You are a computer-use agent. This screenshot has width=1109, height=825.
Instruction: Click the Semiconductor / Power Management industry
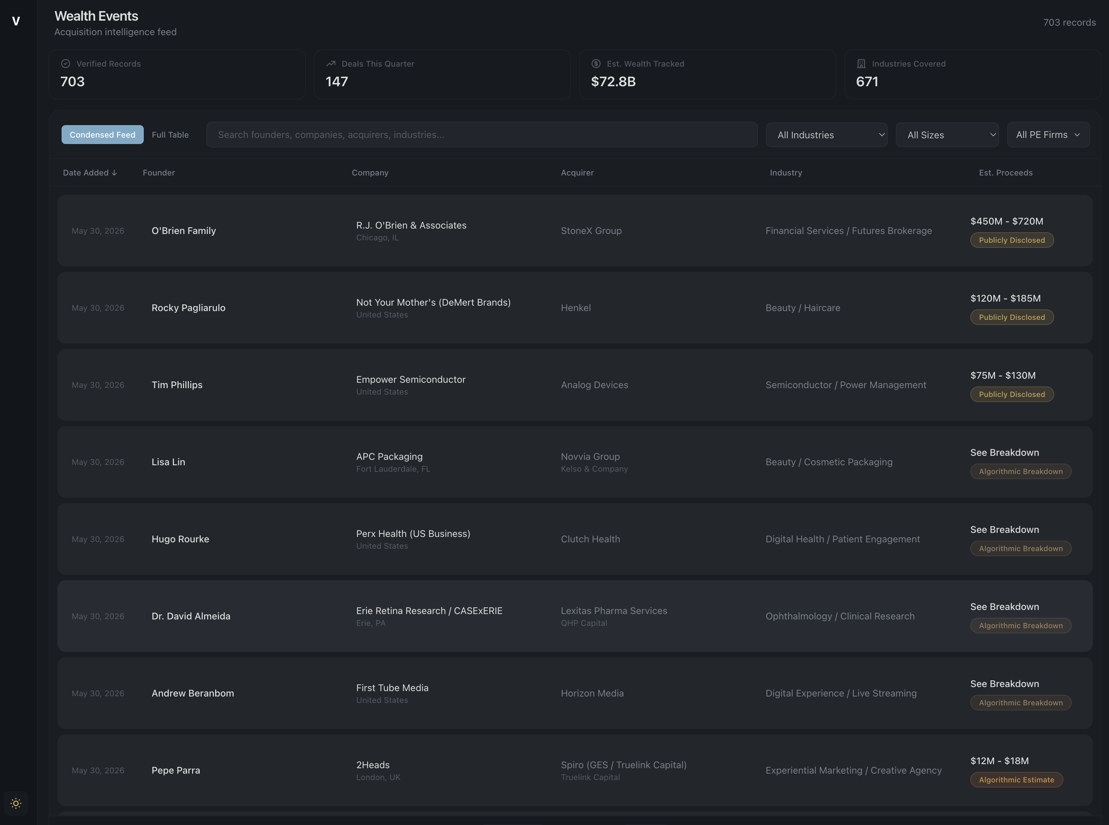[846, 385]
